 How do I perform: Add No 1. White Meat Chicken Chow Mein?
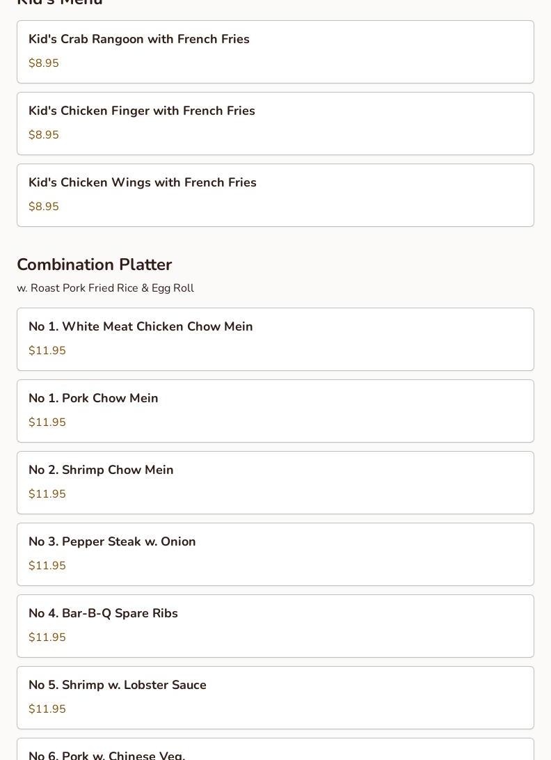[x=141, y=327]
